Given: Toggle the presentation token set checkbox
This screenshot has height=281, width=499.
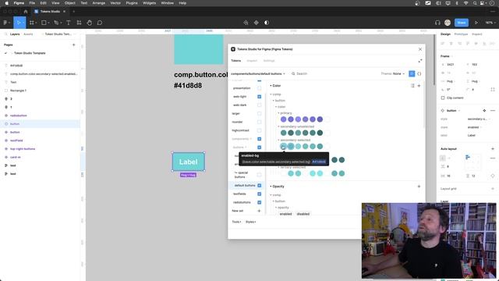Looking at the screenshot, I should tap(259, 88).
